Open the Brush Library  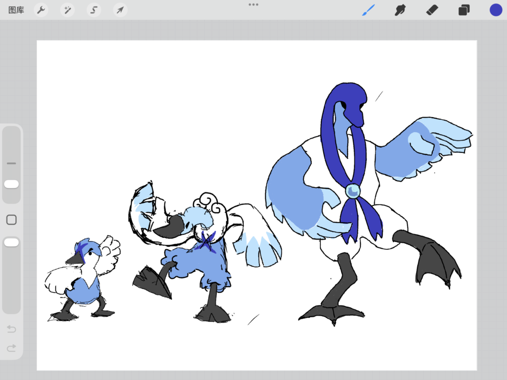pos(368,9)
